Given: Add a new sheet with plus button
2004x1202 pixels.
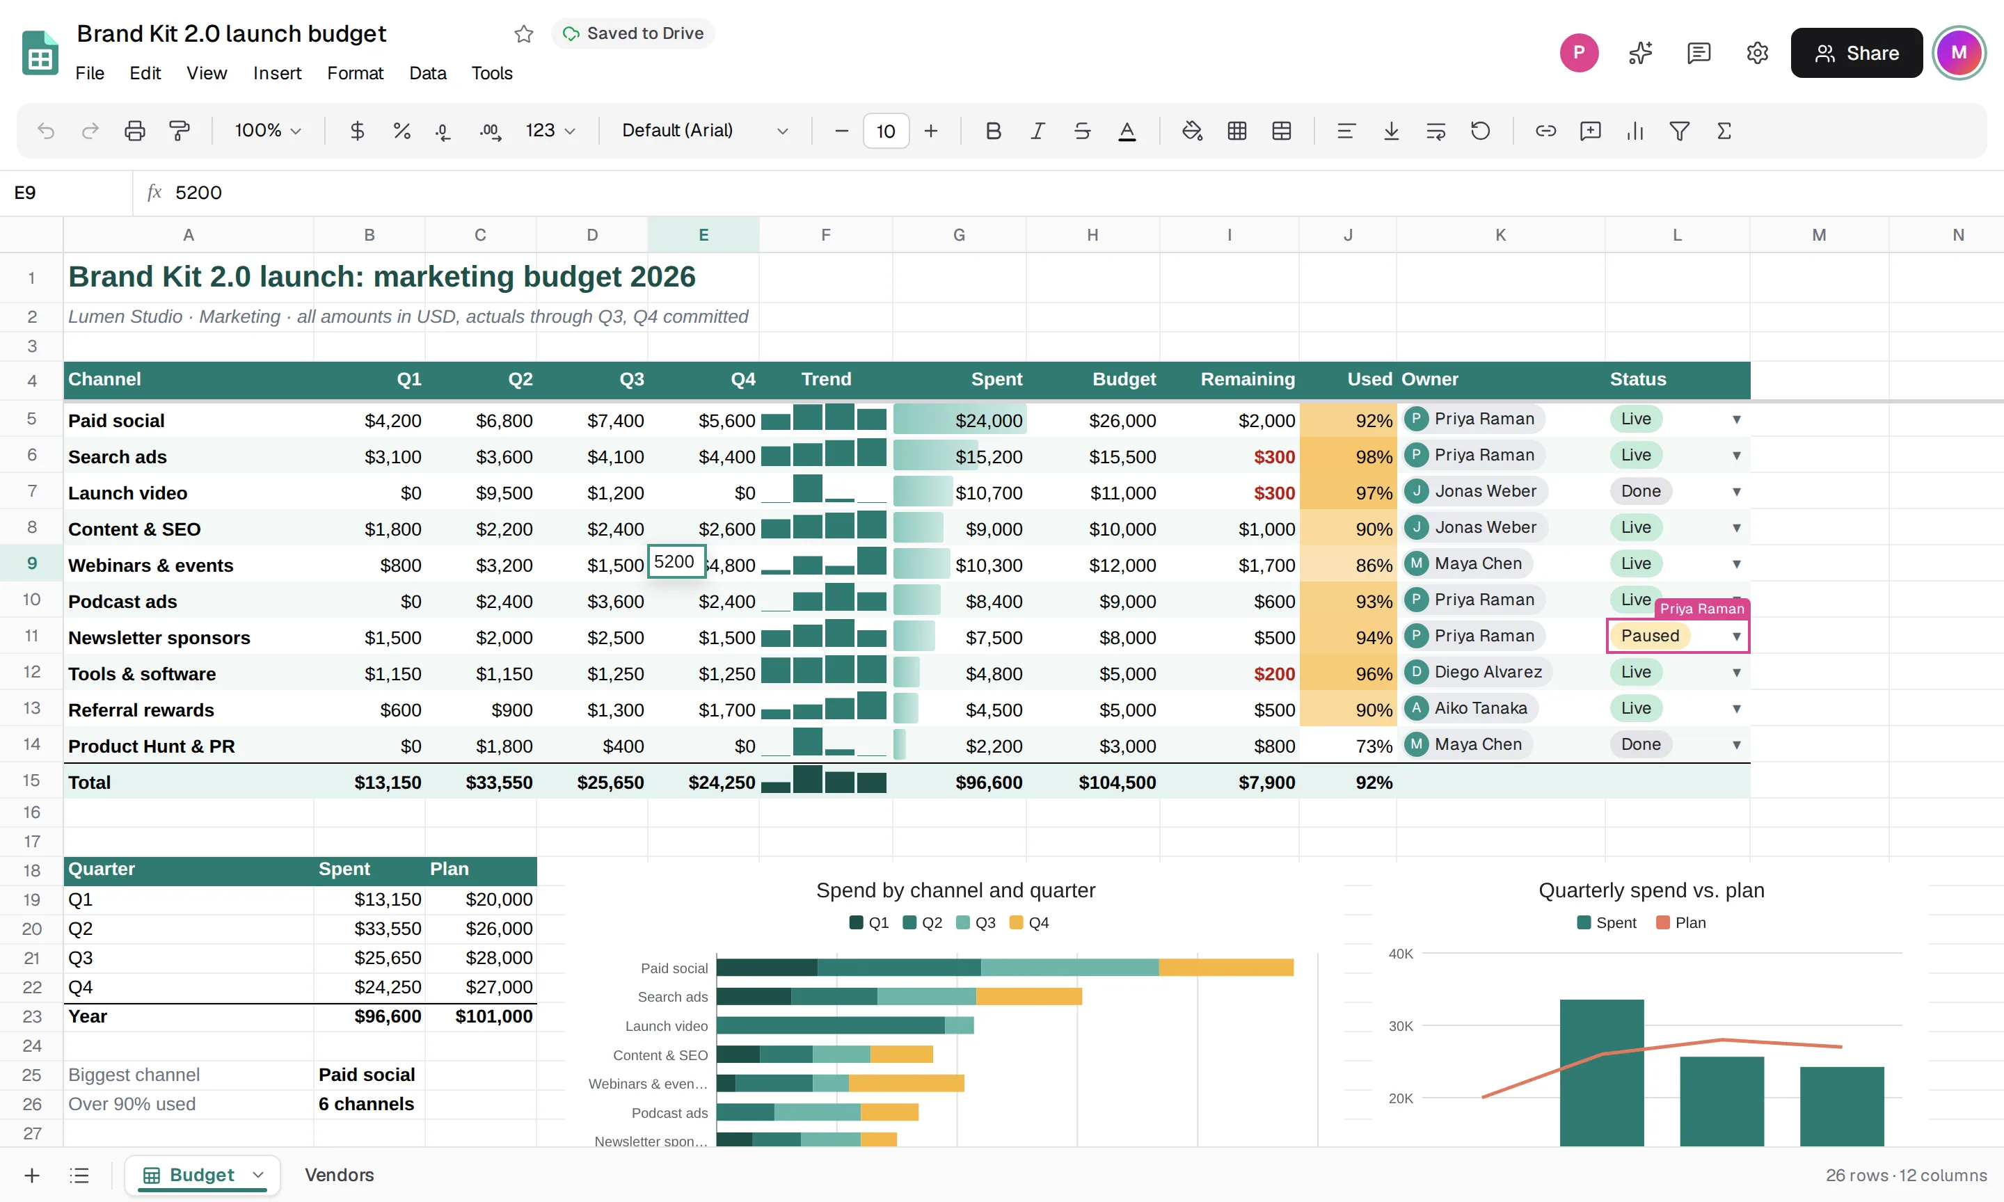Looking at the screenshot, I should click(x=31, y=1174).
